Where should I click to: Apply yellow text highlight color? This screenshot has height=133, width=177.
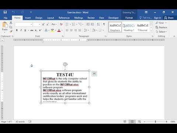52,30
